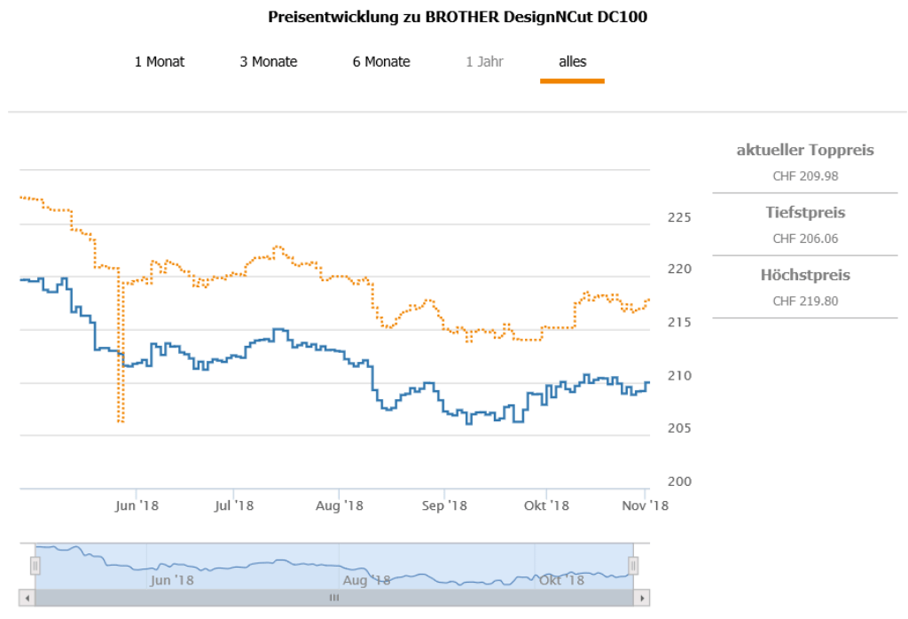Click the orange dotted line's sharp dip

tap(120, 419)
